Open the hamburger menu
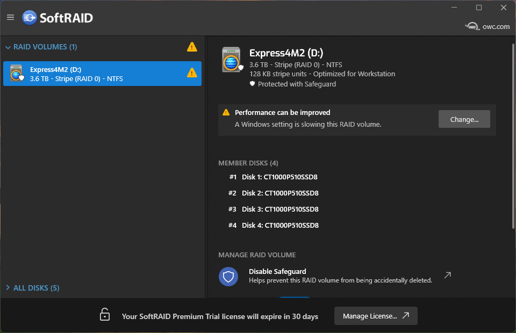Viewport: 516px width, 333px height. click(x=11, y=17)
